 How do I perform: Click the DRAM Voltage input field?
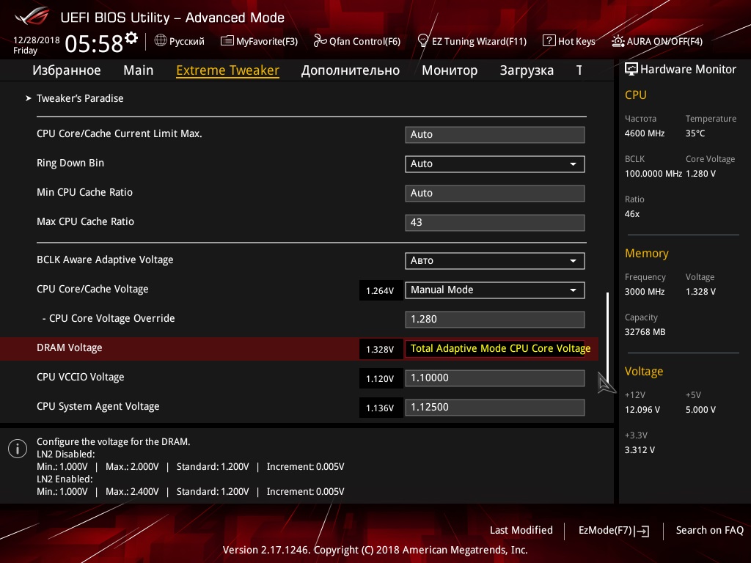tap(495, 348)
